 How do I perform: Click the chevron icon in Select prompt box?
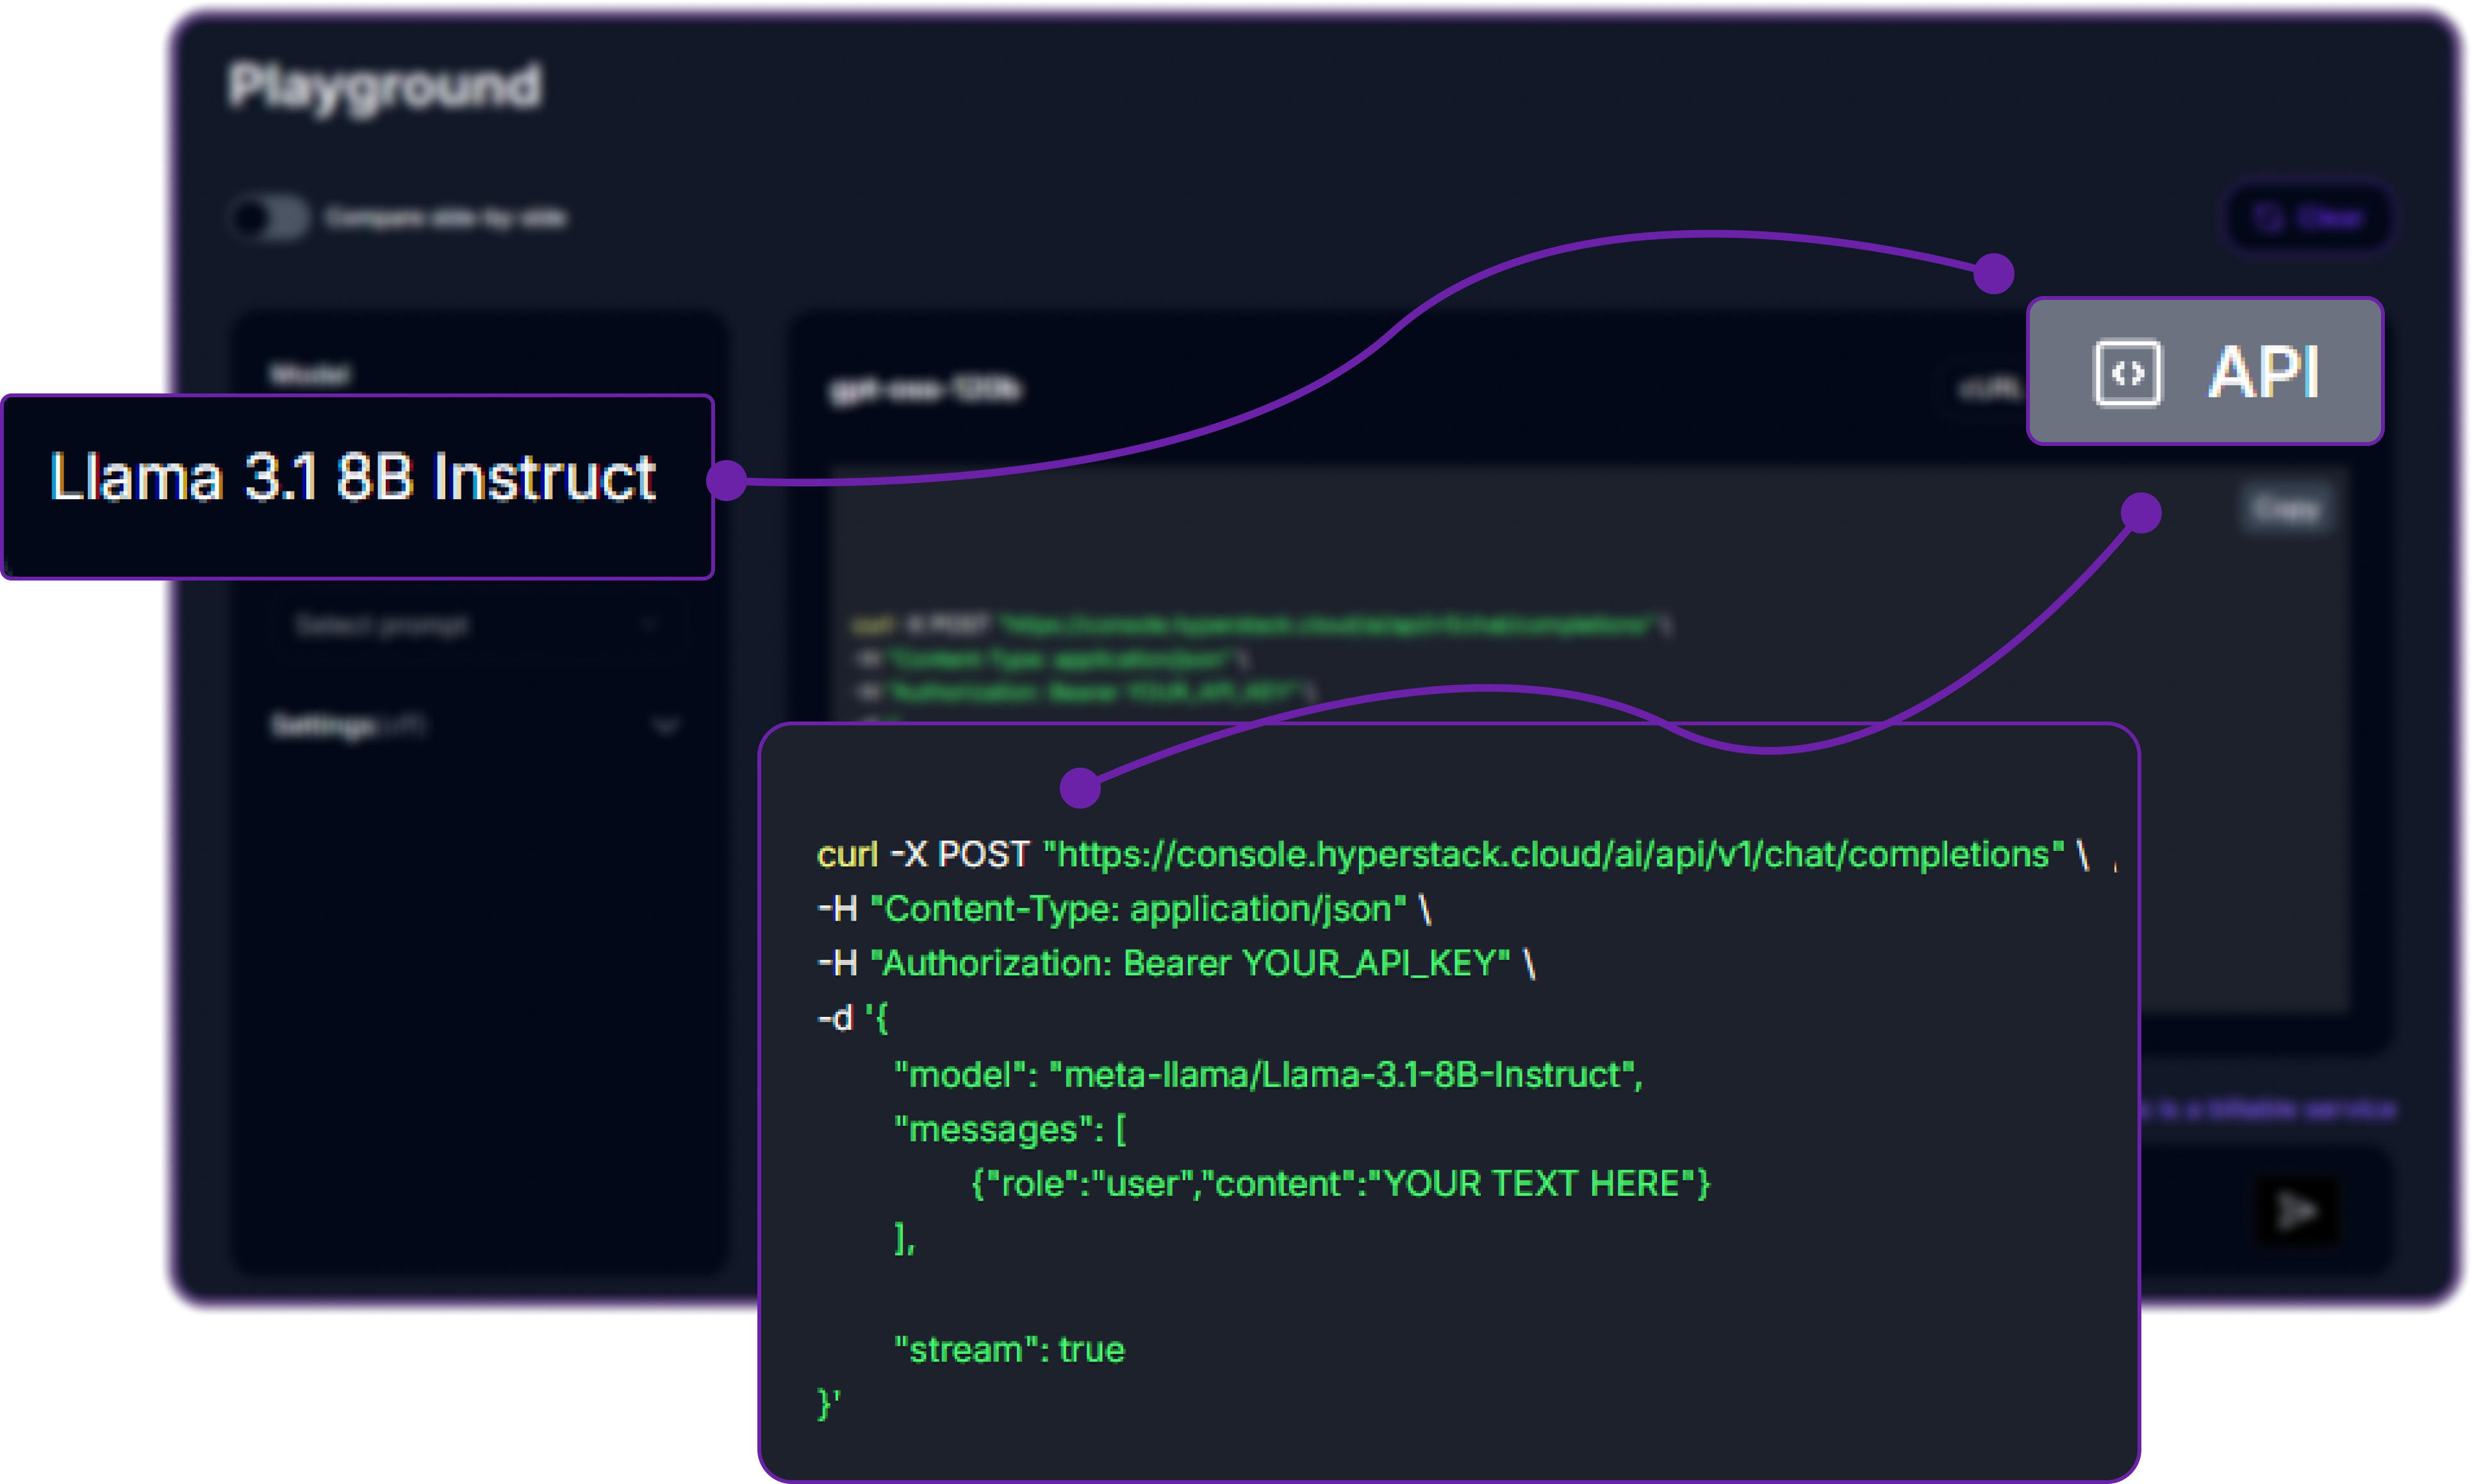(x=650, y=625)
